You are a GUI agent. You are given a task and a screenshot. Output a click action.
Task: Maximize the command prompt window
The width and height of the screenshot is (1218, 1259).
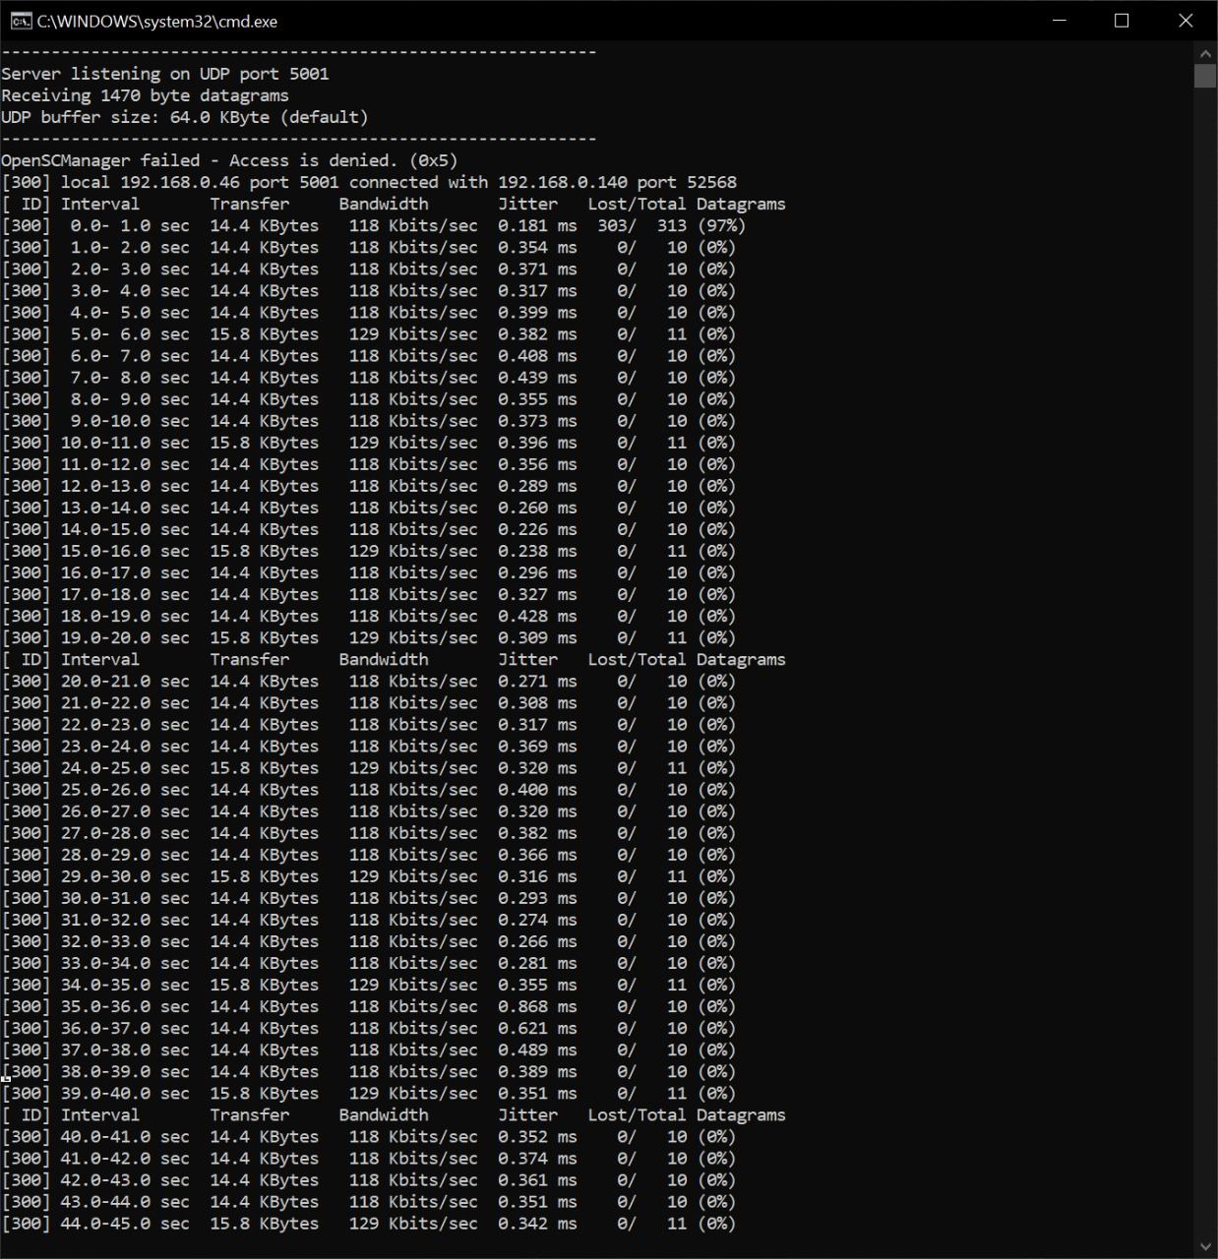click(x=1122, y=21)
